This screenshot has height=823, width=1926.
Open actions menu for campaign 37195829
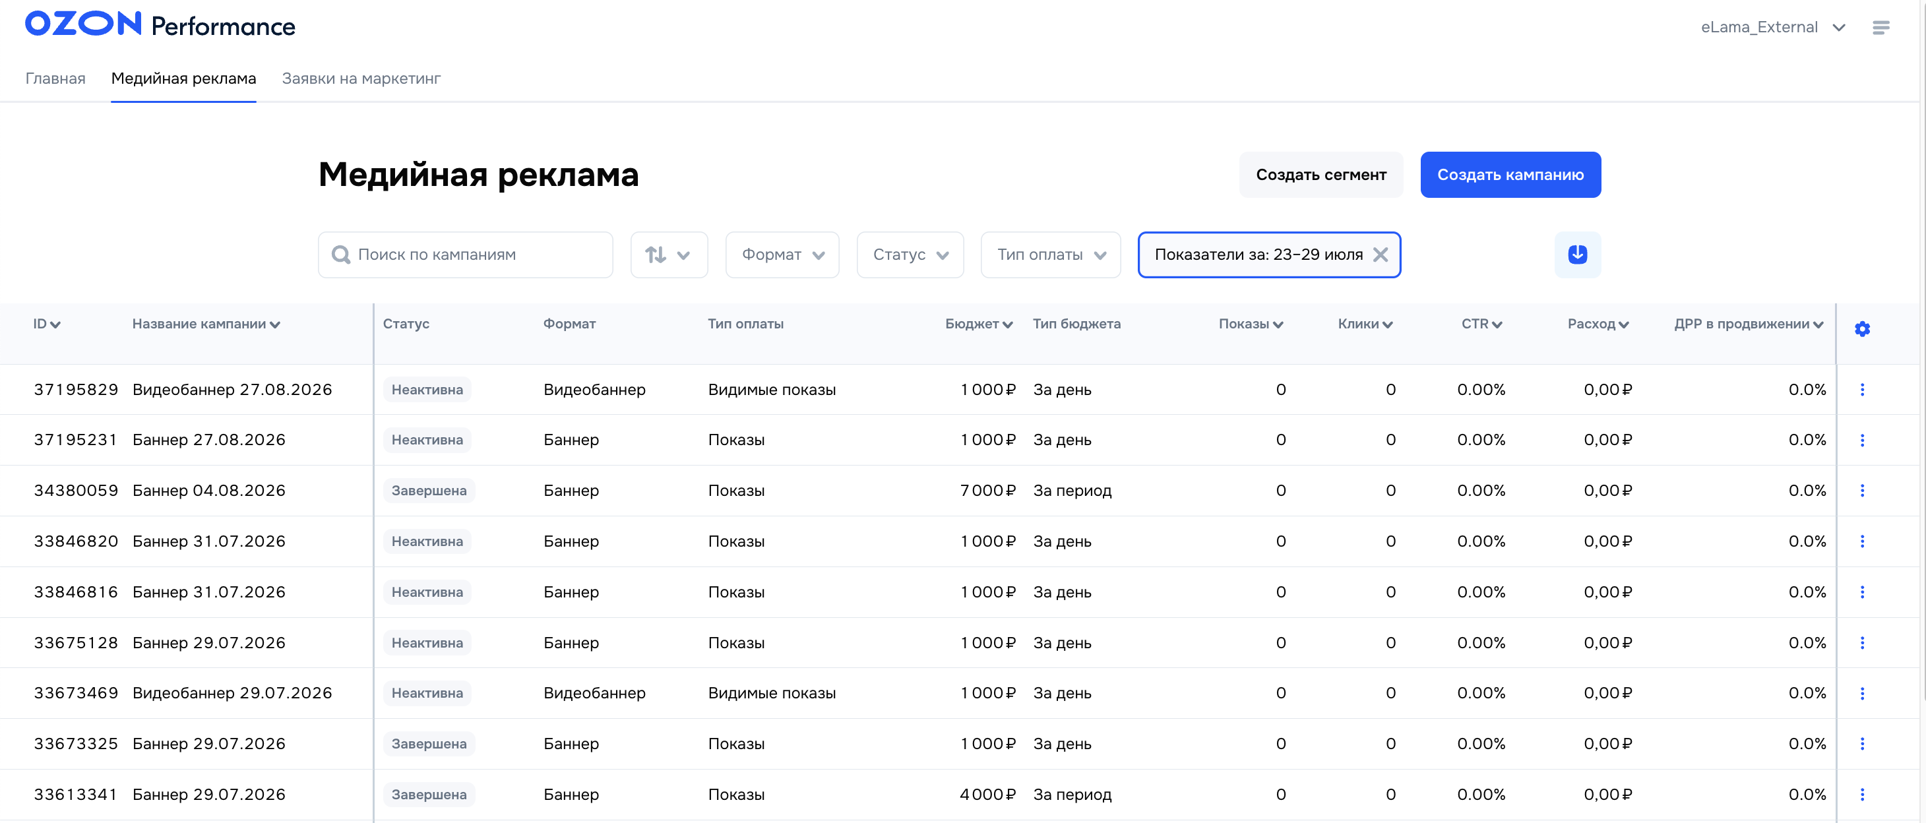click(1863, 390)
